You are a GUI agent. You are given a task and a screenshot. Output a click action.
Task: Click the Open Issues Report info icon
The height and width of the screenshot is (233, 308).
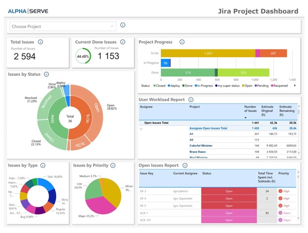(x=185, y=165)
